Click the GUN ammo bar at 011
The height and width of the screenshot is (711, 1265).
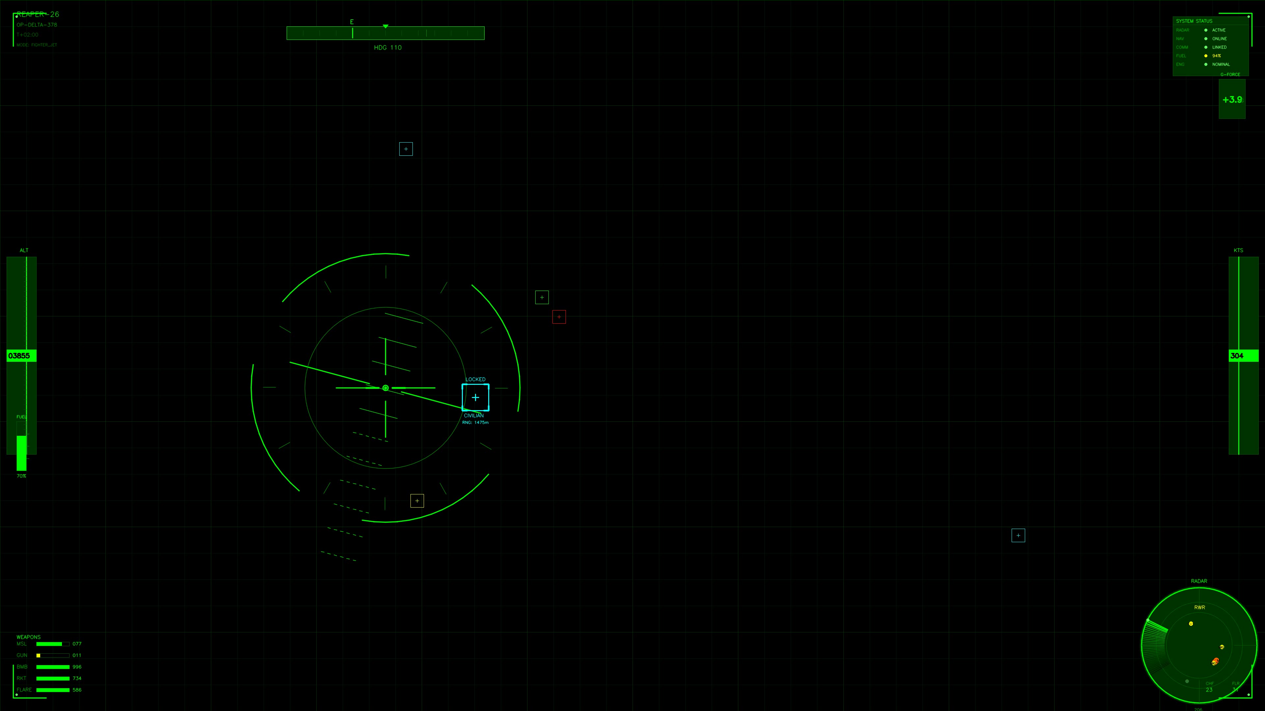(53, 655)
